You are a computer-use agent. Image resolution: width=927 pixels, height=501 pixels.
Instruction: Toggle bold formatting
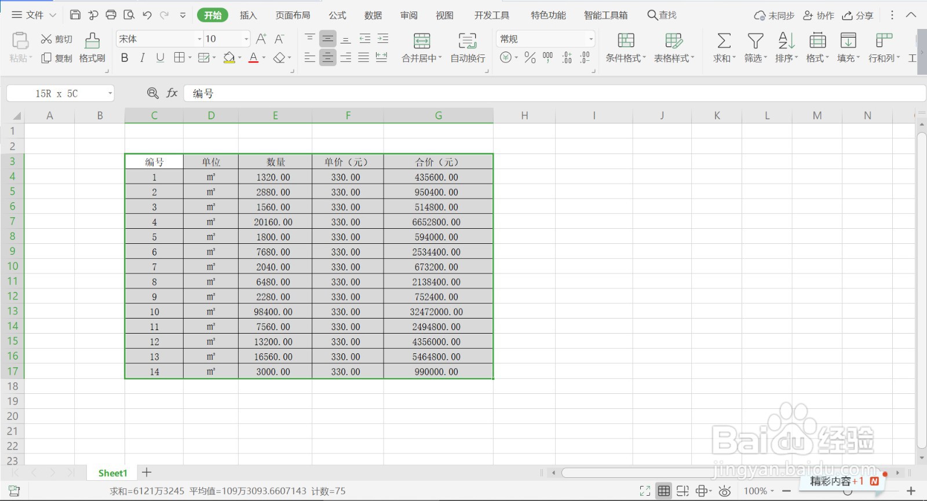(x=125, y=57)
